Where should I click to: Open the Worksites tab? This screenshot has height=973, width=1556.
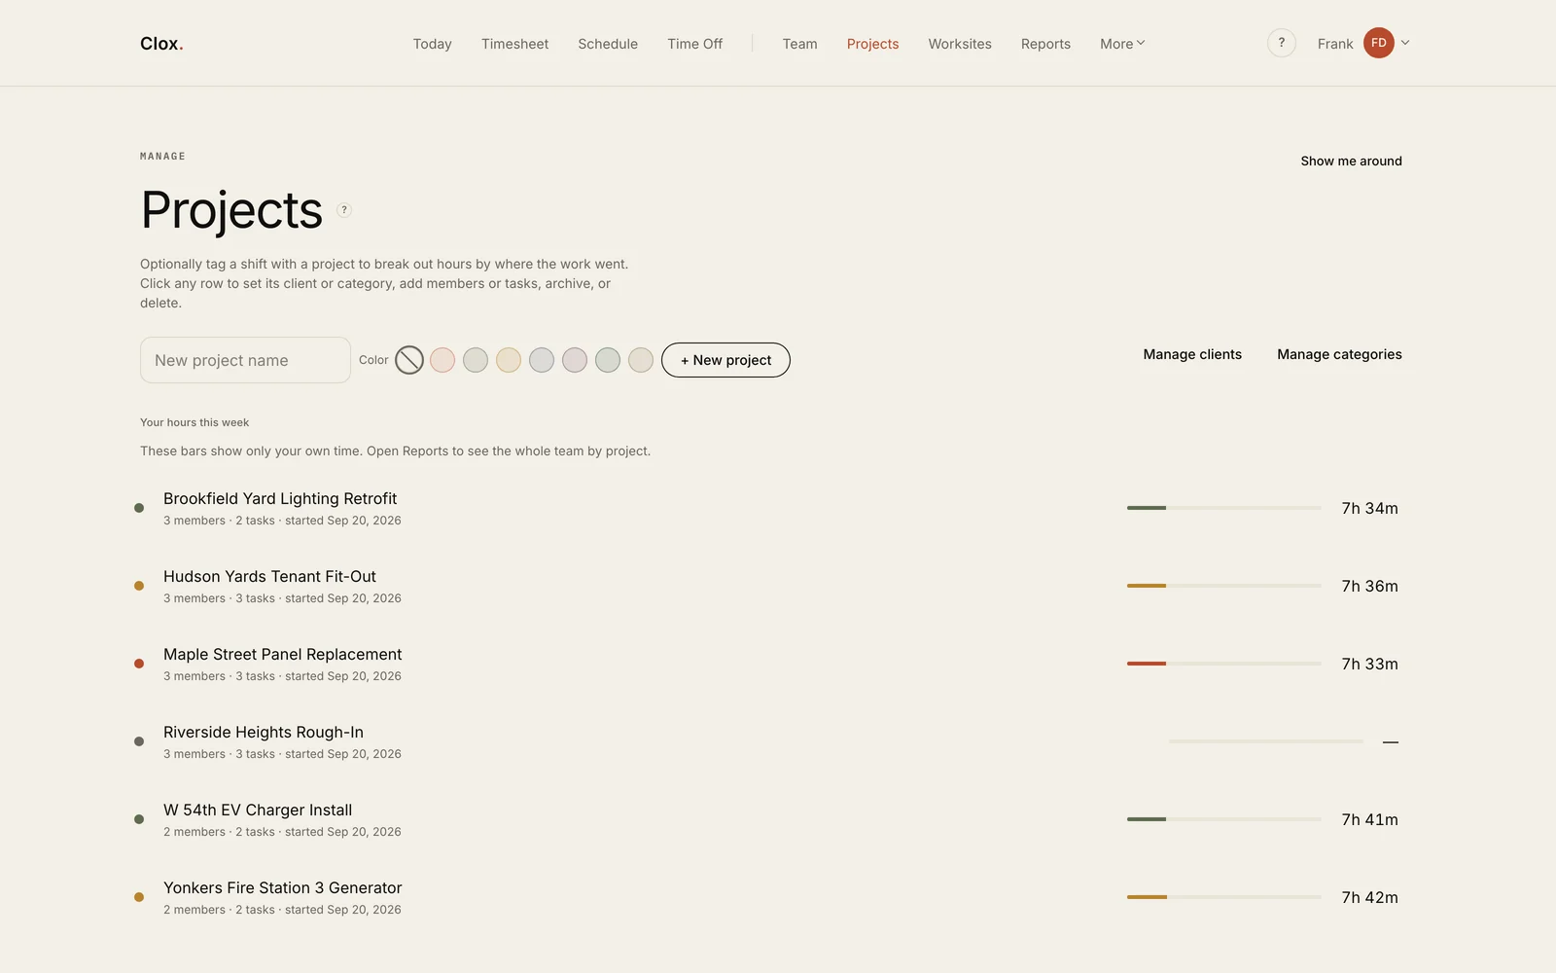pyautogui.click(x=960, y=44)
